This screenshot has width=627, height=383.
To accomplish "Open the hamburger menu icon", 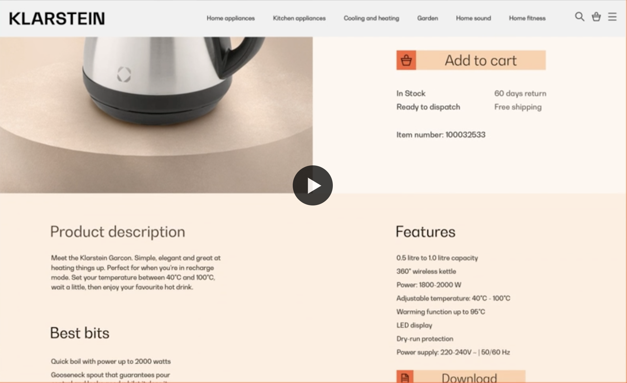I will pyautogui.click(x=612, y=17).
